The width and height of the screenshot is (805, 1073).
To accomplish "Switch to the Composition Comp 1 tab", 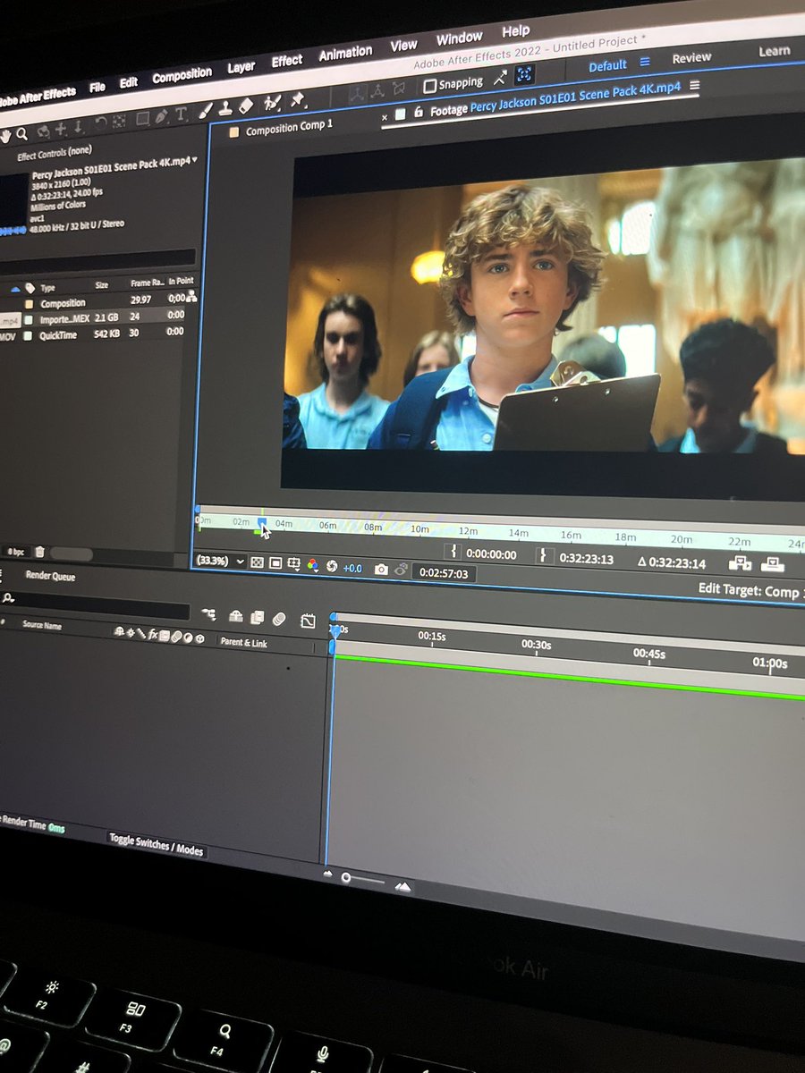I will pyautogui.click(x=289, y=128).
